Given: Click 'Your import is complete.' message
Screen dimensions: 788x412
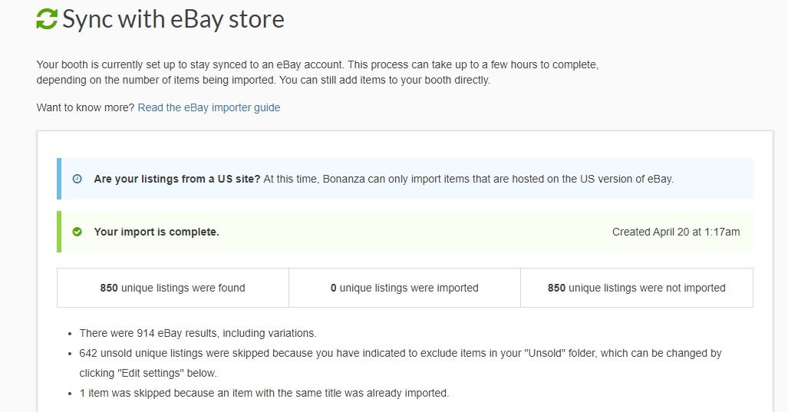Looking at the screenshot, I should point(157,232).
